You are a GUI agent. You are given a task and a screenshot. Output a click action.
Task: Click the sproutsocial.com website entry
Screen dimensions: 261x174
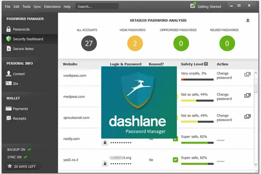tap(77, 118)
